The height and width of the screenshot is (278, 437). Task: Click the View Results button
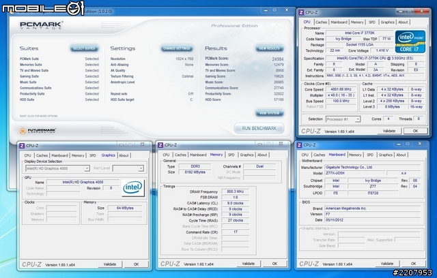270,48
